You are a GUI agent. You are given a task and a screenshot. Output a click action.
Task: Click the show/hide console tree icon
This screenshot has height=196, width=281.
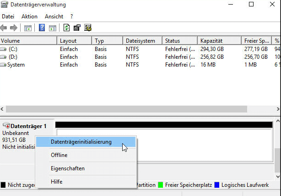27,28
